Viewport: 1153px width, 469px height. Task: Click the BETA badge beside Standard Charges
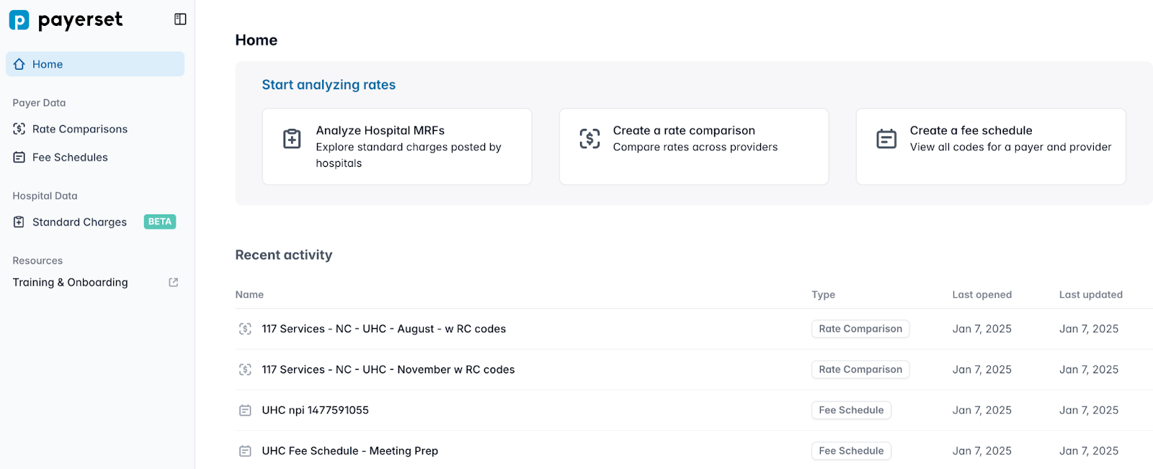pos(159,222)
